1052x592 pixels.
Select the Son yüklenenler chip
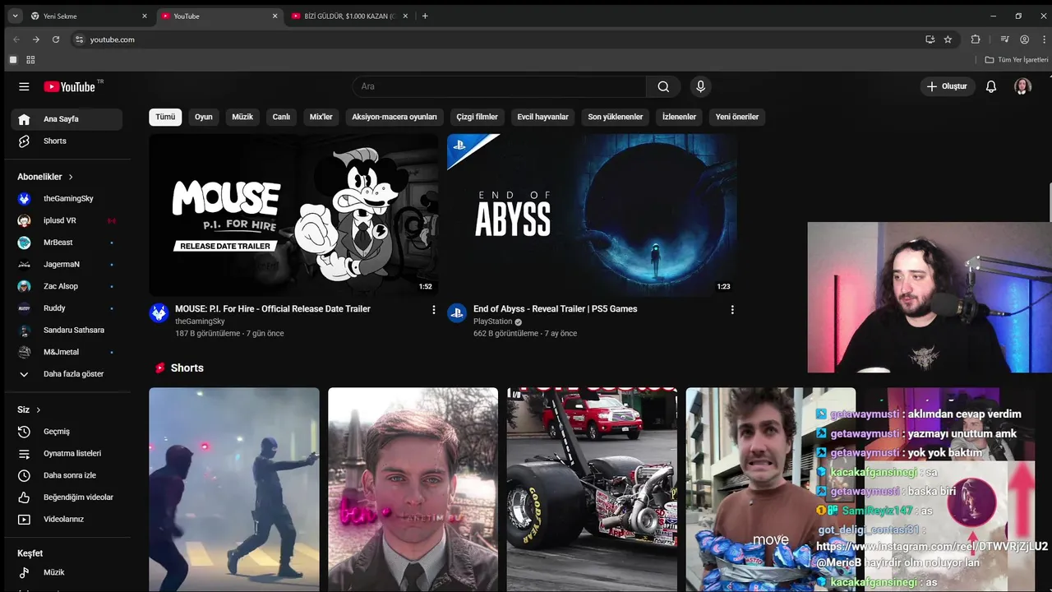[616, 117]
